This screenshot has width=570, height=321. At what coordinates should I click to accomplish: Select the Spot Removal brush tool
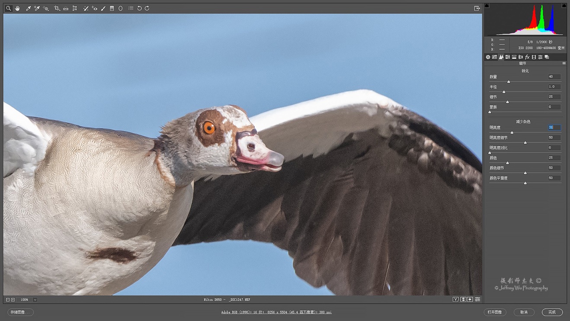(86, 8)
